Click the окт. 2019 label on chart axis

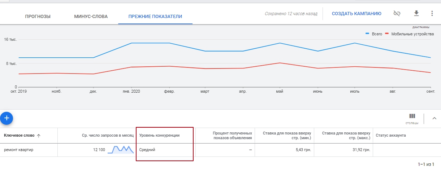(x=18, y=91)
